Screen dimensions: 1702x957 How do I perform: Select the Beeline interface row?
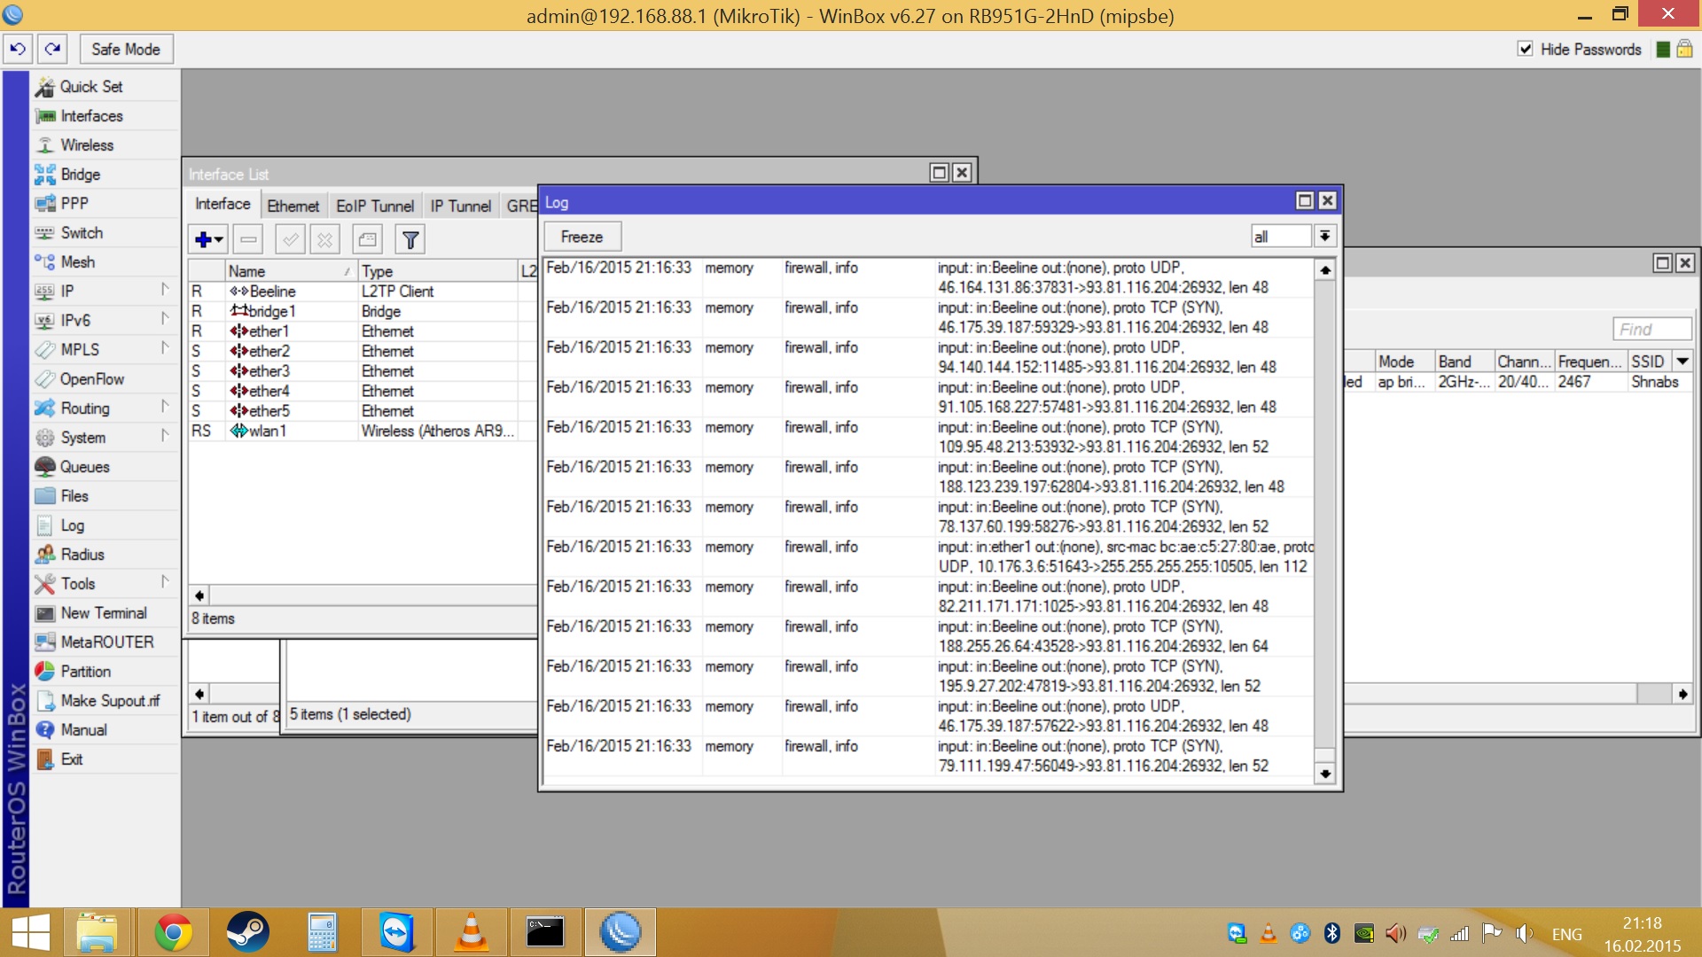[x=362, y=292]
